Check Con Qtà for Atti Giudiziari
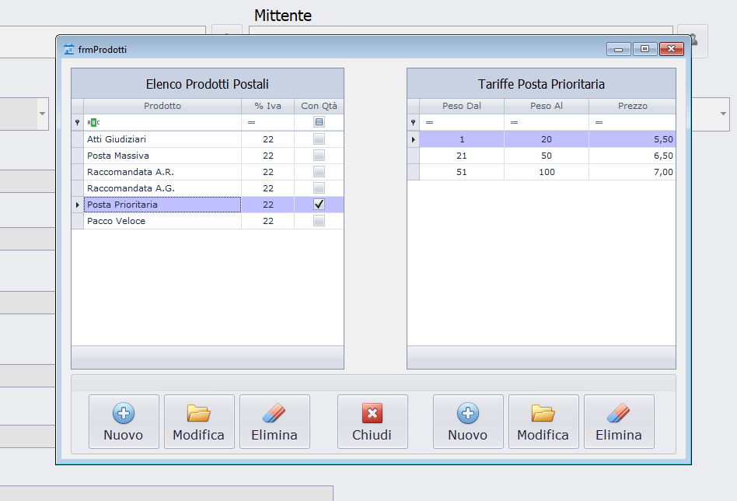Image resolution: width=737 pixels, height=501 pixels. click(319, 139)
